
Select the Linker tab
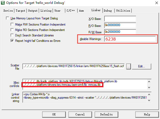[96, 10]
